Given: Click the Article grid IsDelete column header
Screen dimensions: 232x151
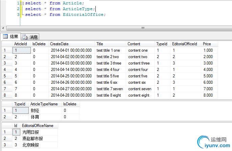Looking at the screenshot, I should tap(40, 44).
